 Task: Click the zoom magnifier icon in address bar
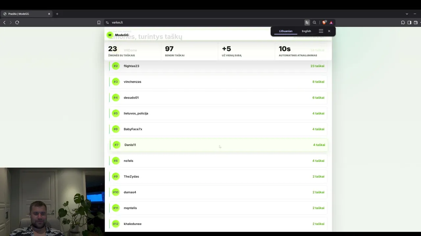(314, 23)
